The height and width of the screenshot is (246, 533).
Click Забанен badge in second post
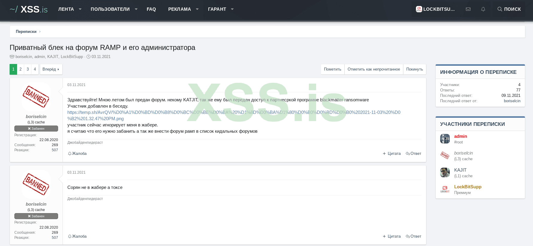click(36, 216)
